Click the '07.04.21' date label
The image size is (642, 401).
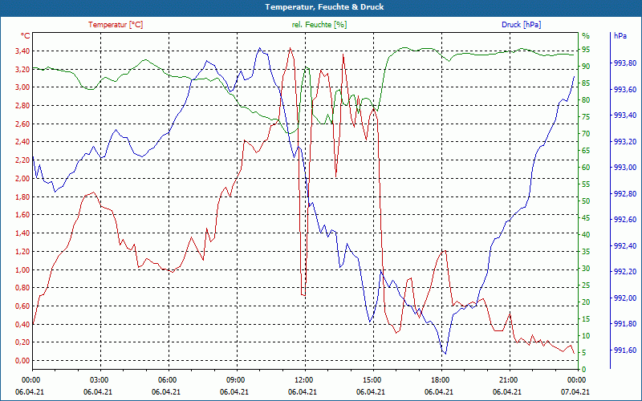coord(576,391)
